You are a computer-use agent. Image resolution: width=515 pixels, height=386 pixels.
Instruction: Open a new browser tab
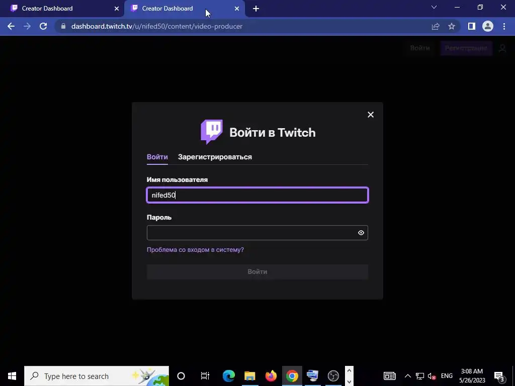coord(256,9)
